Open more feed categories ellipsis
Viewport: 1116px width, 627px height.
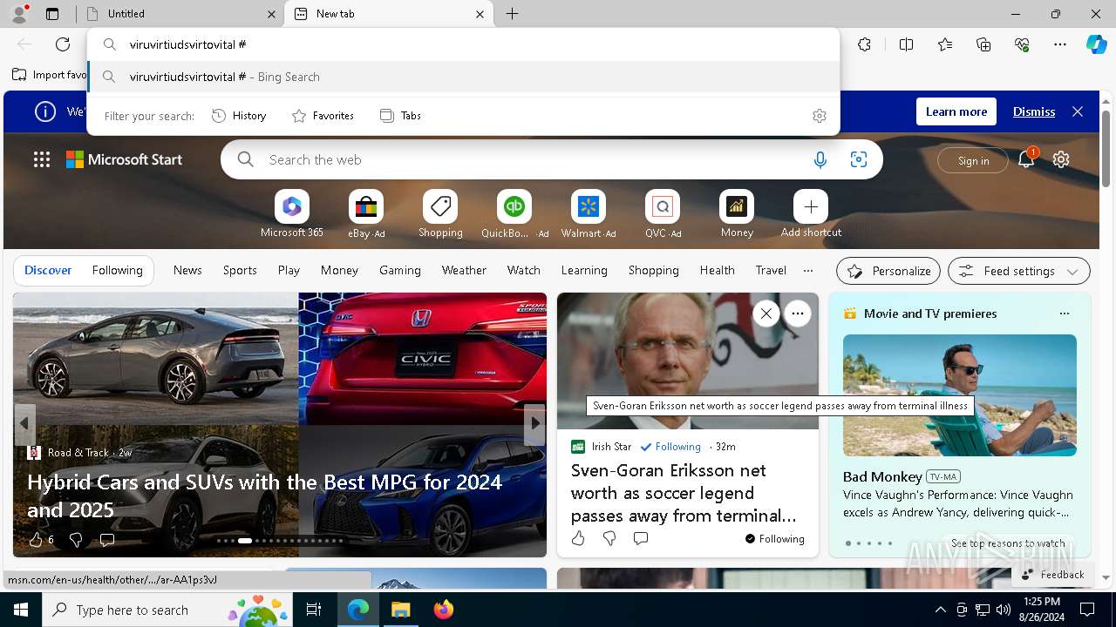(x=808, y=271)
